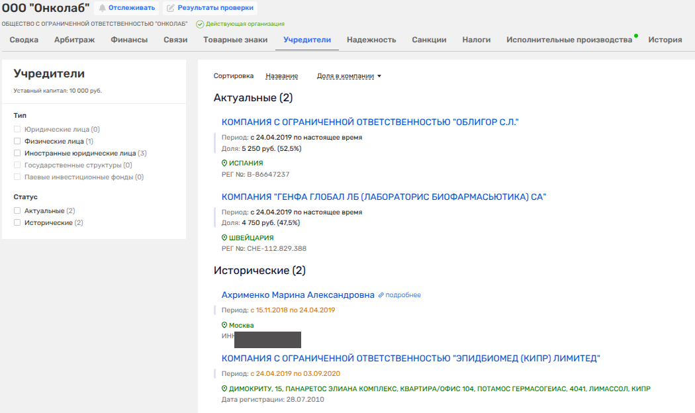Check the Юридические лица (0) filter
Image resolution: width=695 pixels, height=413 pixels.
click(x=17, y=130)
